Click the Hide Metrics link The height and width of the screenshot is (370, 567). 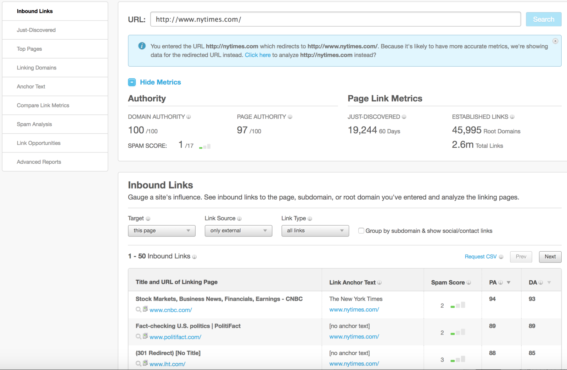click(x=161, y=82)
